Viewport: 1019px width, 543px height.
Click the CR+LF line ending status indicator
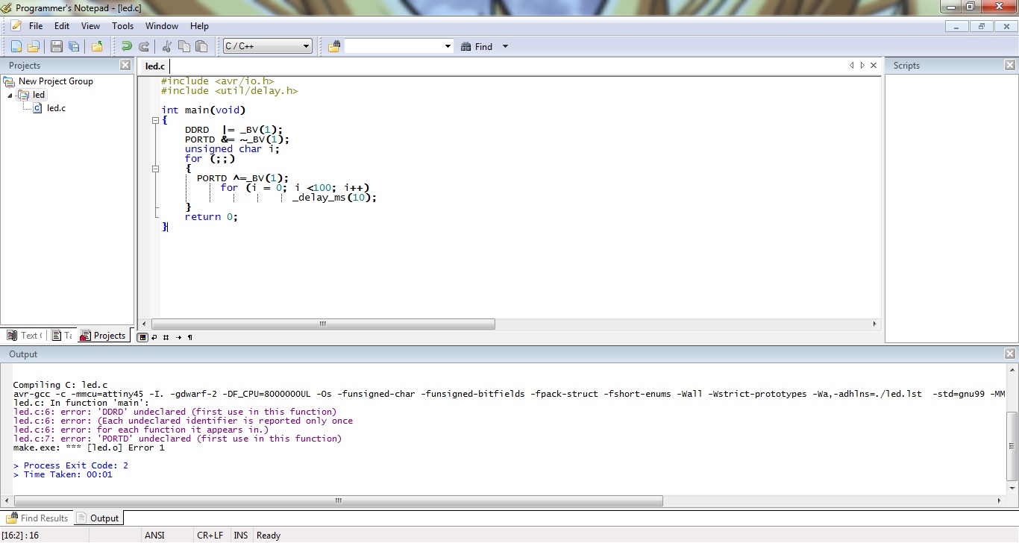pos(210,536)
